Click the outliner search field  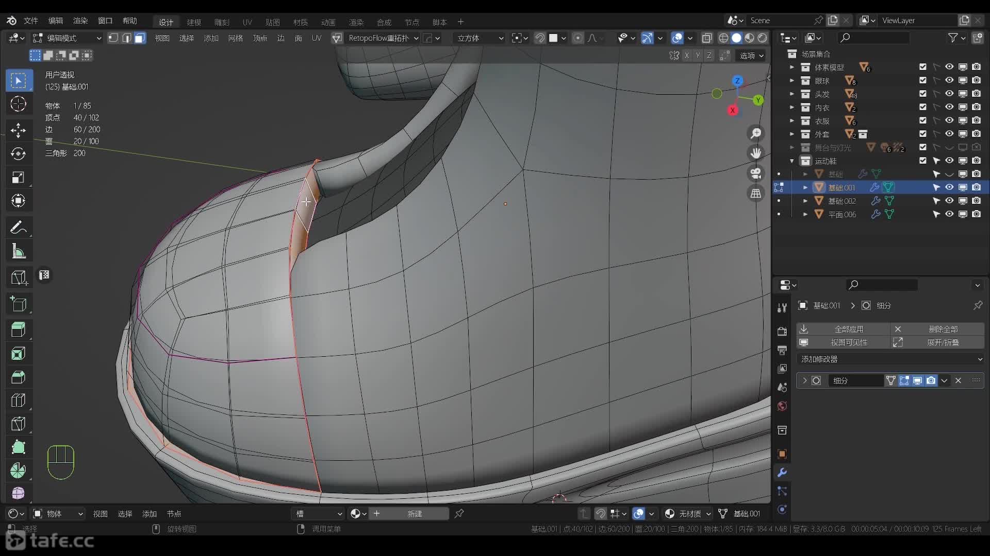point(874,38)
